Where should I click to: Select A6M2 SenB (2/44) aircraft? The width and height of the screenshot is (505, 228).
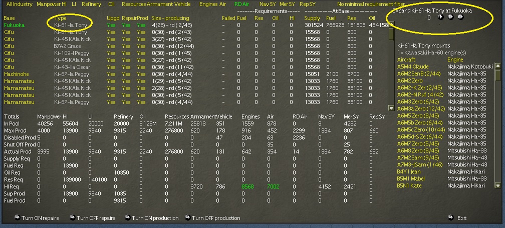point(419,73)
